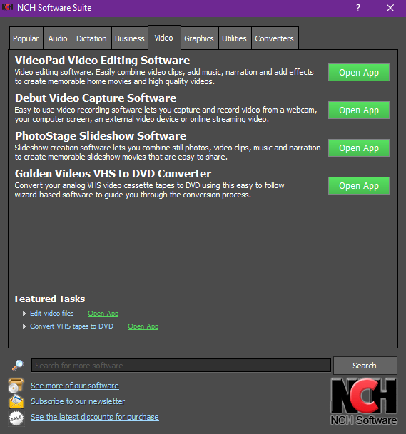Open 'See more of our software' link
The height and width of the screenshot is (434, 406).
coord(75,386)
